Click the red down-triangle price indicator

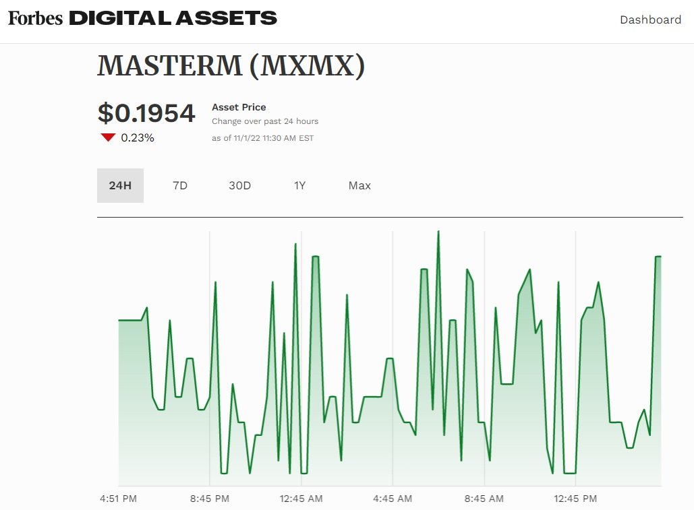[108, 138]
